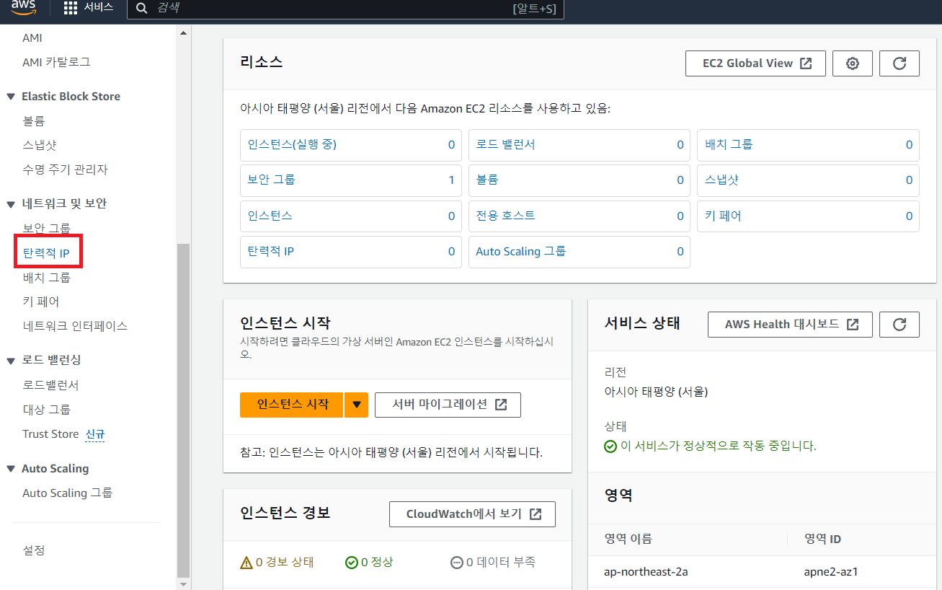The width and height of the screenshot is (942, 590).
Task: Click 보안 그룹 resource link
Action: (271, 180)
